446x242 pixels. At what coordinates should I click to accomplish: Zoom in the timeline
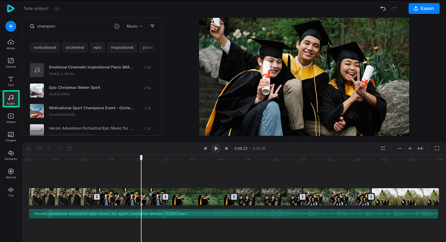(x=410, y=149)
